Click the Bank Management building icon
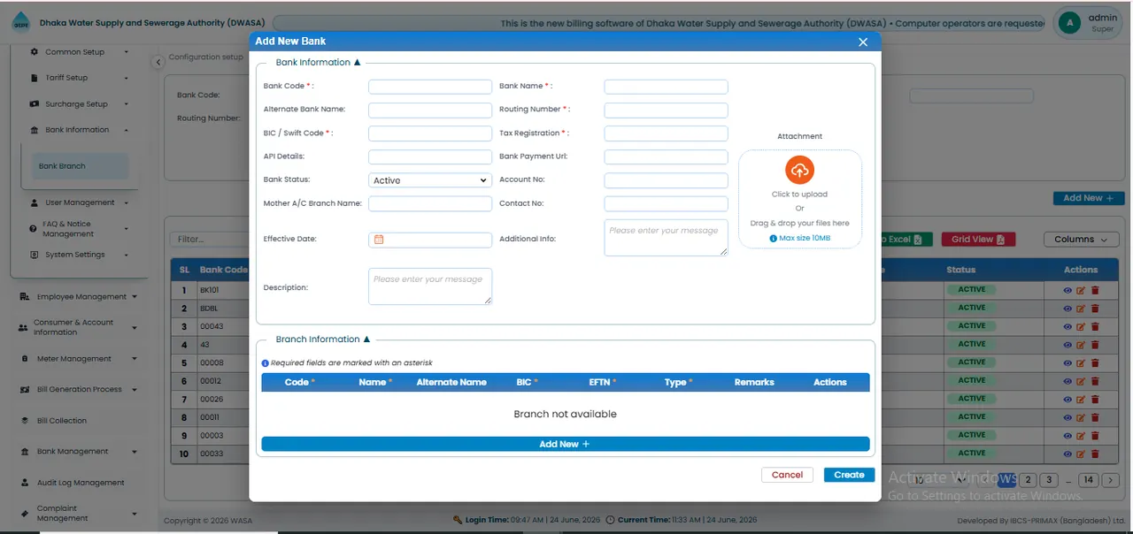The height and width of the screenshot is (534, 1133). (25, 452)
